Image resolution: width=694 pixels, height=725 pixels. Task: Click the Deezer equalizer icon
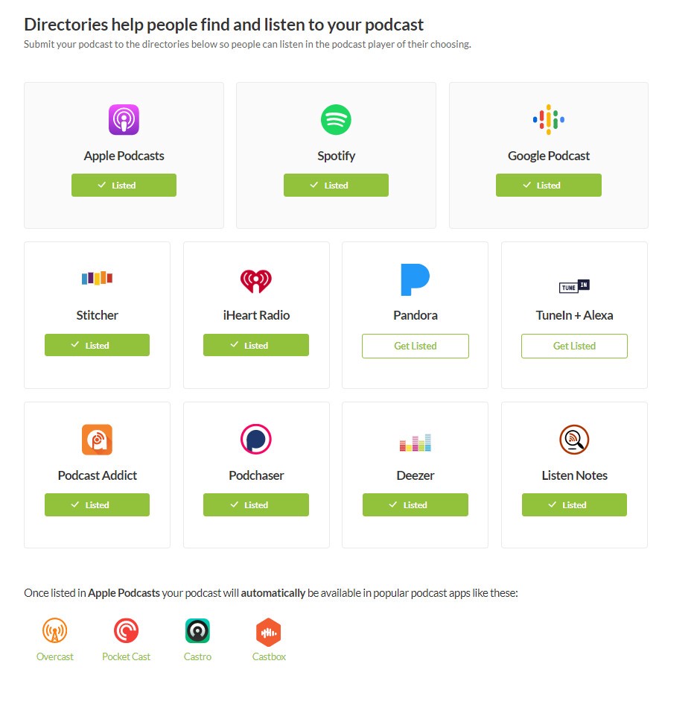click(x=415, y=441)
